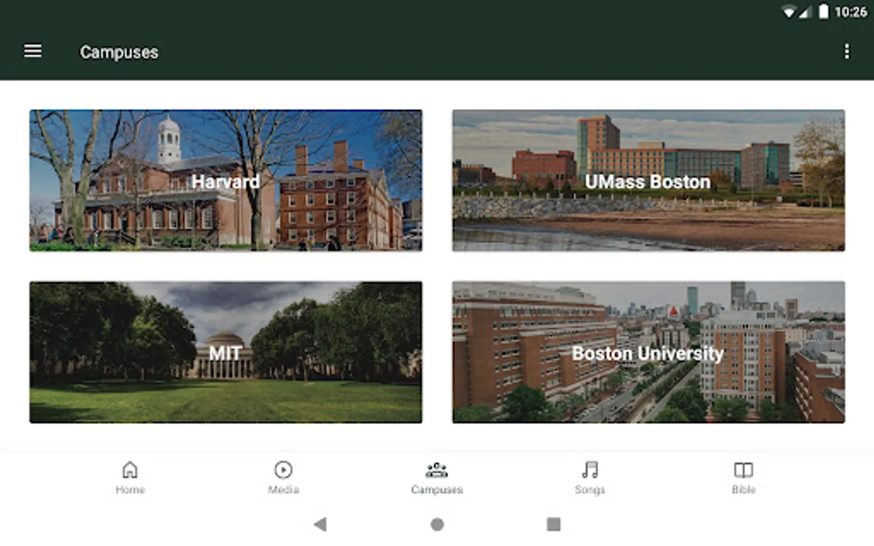This screenshot has height=546, width=874.
Task: Open the Harvard campus card
Action: [226, 181]
